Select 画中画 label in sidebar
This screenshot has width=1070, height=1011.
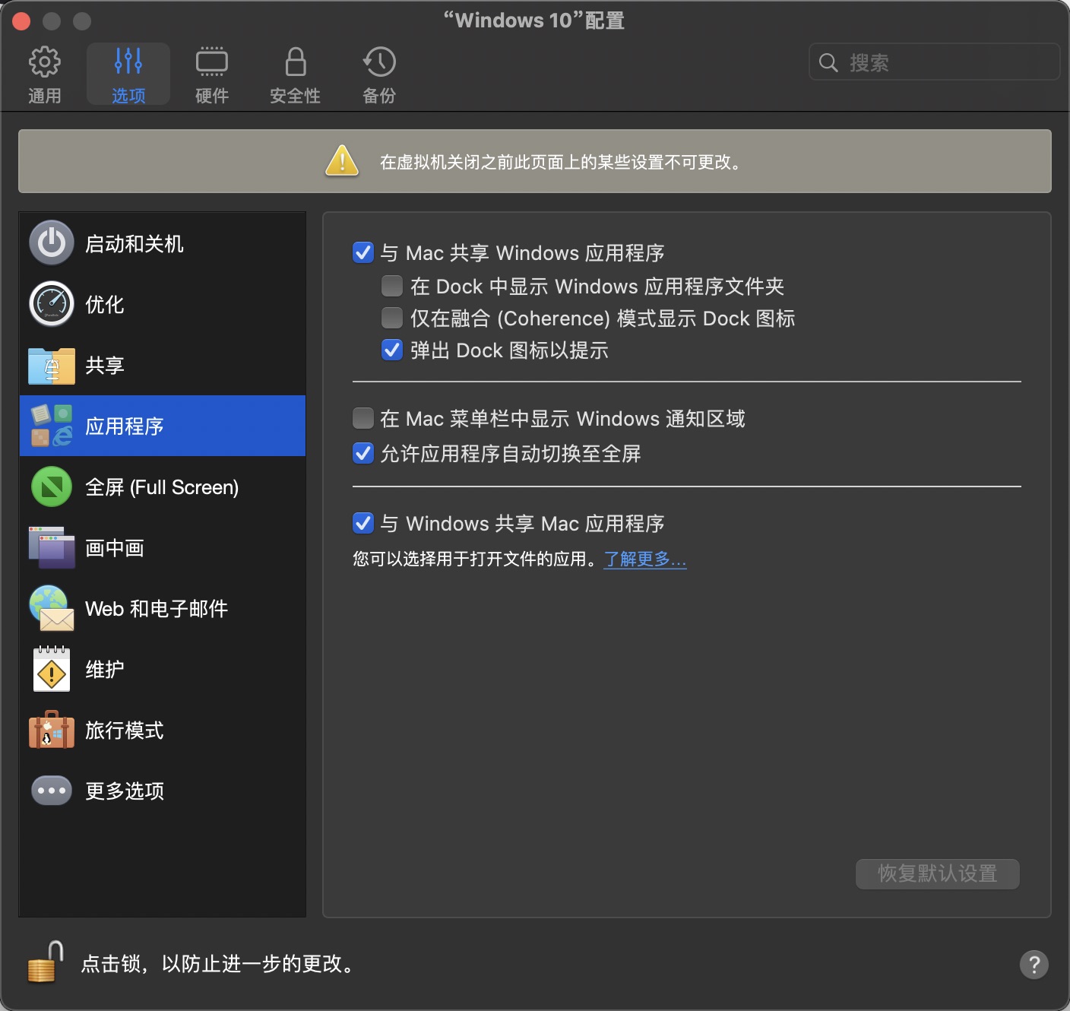coord(115,548)
